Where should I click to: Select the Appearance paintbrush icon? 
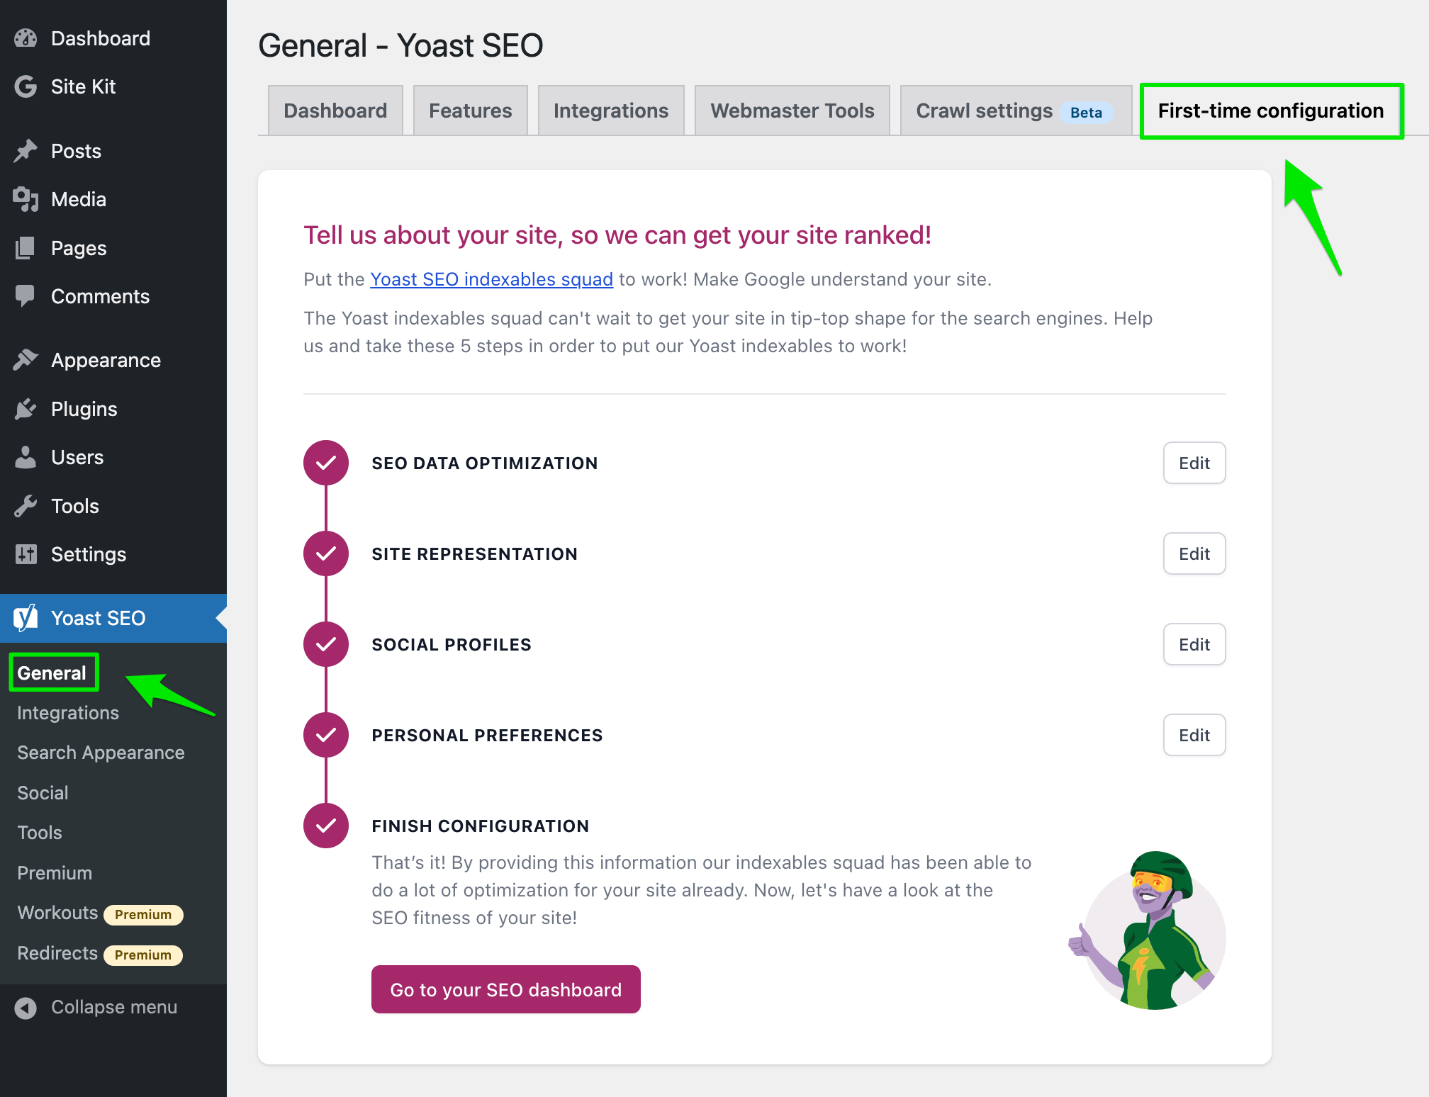point(26,359)
